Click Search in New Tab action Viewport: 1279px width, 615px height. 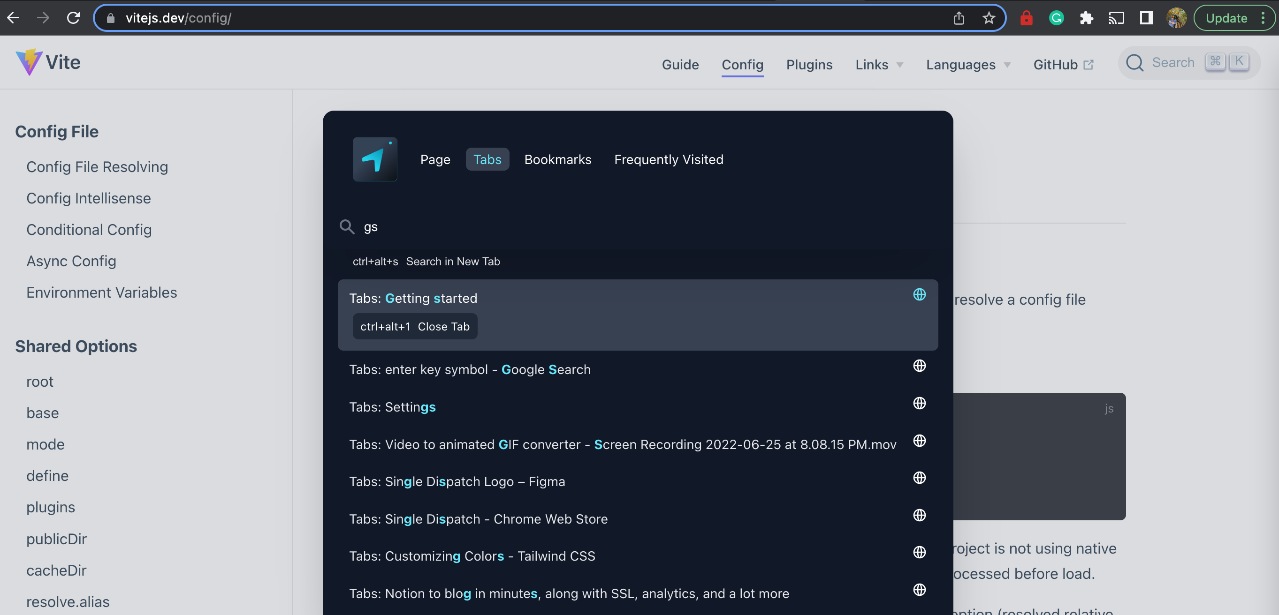coord(426,262)
